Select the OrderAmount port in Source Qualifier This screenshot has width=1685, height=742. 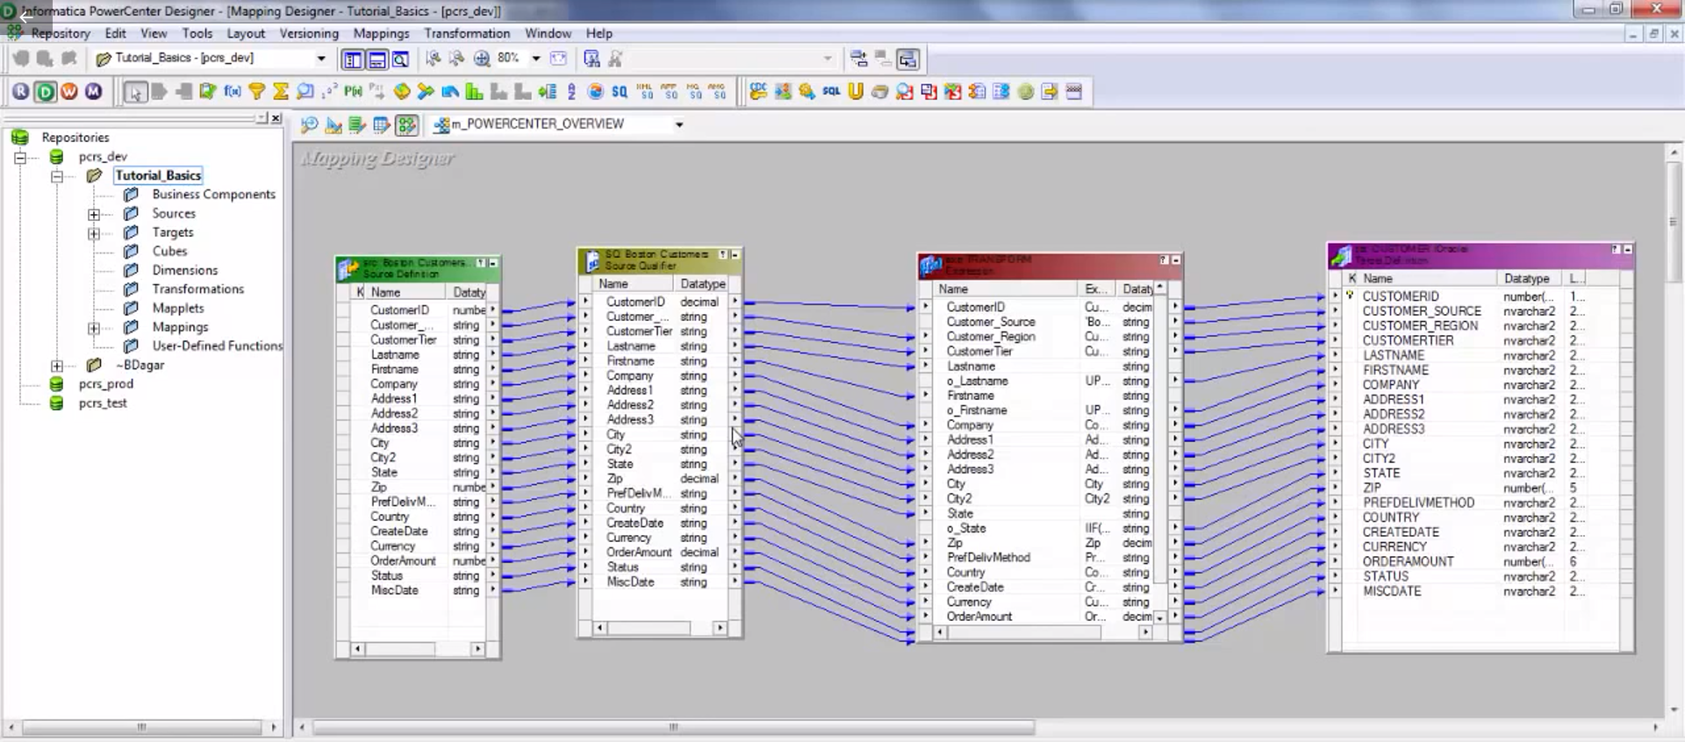tap(639, 553)
